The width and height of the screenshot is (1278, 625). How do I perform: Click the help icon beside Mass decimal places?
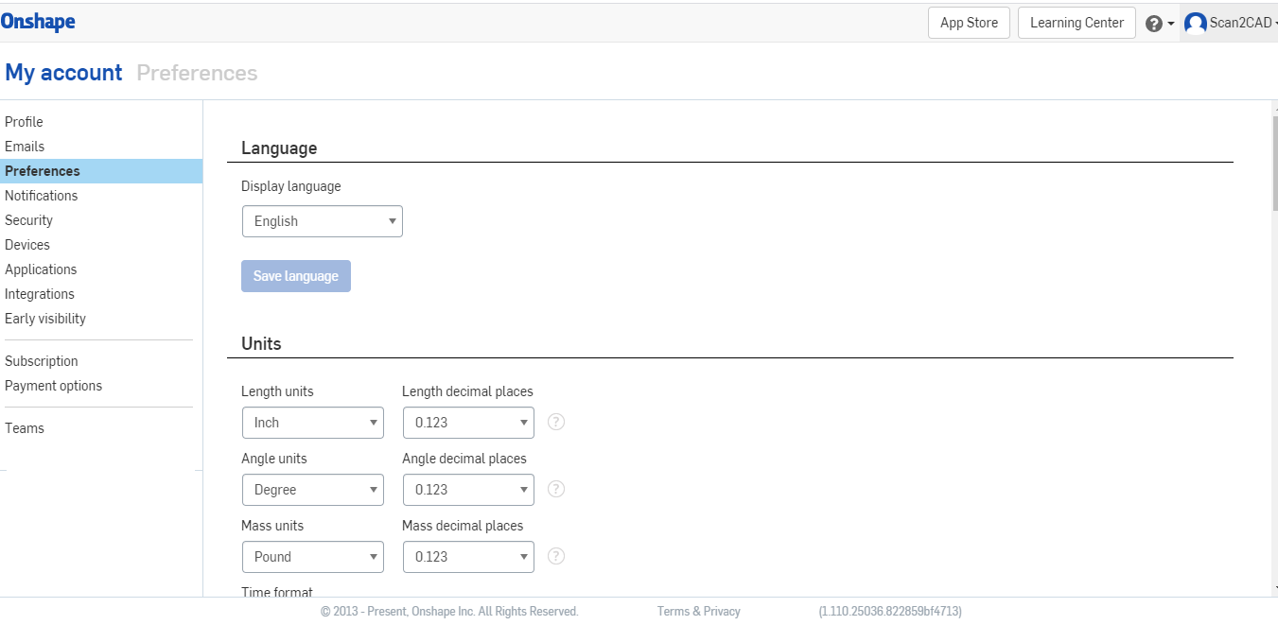coord(555,556)
